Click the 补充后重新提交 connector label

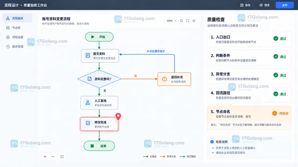pos(156,51)
